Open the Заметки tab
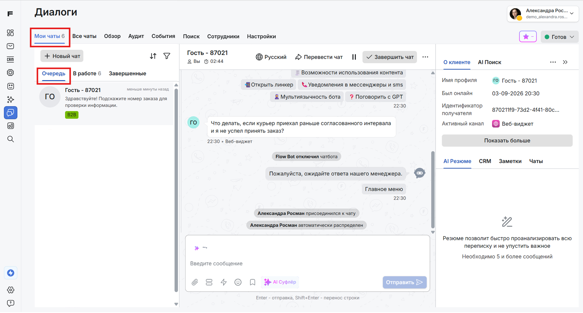The width and height of the screenshot is (583, 313). tap(510, 161)
